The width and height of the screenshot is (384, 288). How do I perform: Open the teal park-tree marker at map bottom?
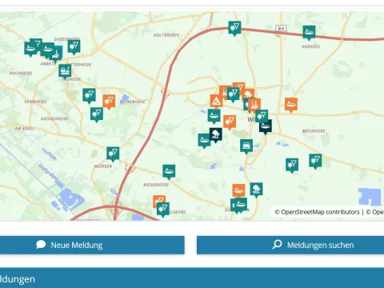[256, 189]
